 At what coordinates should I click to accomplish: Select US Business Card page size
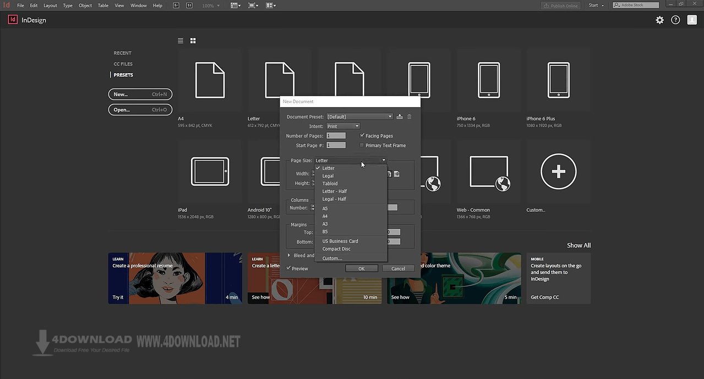coord(351,241)
